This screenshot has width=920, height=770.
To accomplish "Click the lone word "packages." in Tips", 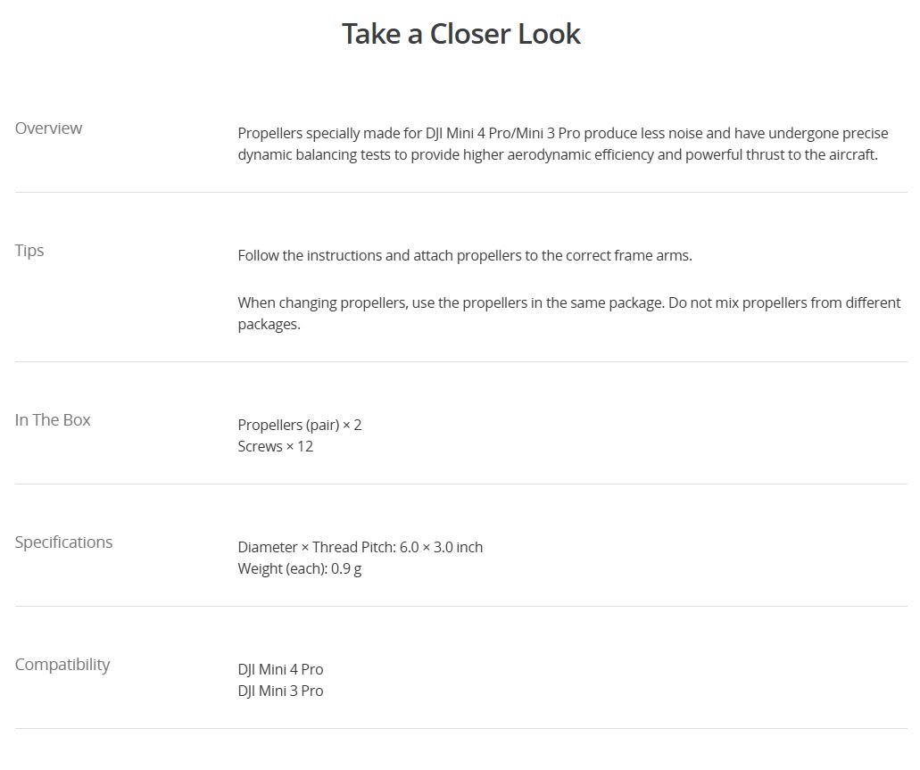I will [269, 324].
